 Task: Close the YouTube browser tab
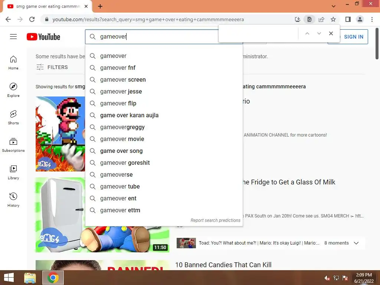pyautogui.click(x=86, y=6)
